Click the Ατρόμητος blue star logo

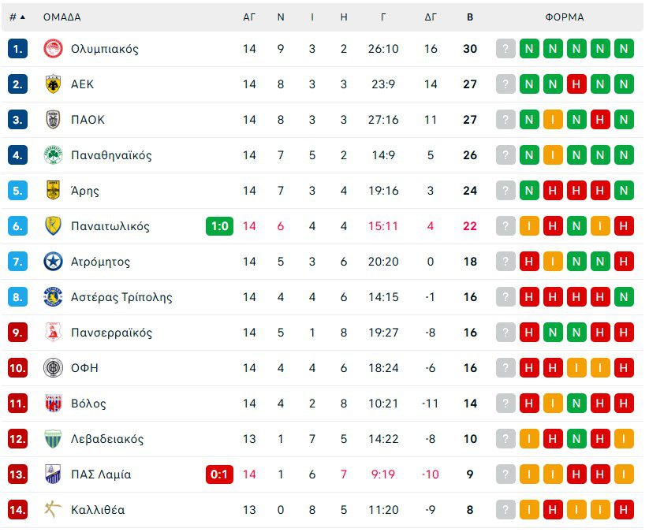pyautogui.click(x=53, y=262)
